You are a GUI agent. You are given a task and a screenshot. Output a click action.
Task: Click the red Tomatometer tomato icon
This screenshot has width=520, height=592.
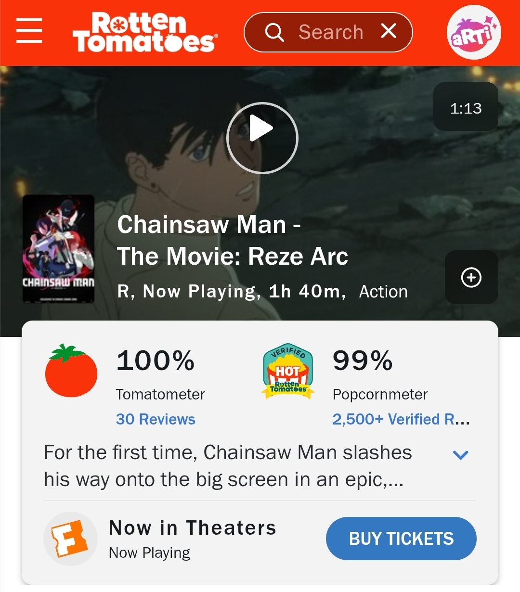[71, 371]
